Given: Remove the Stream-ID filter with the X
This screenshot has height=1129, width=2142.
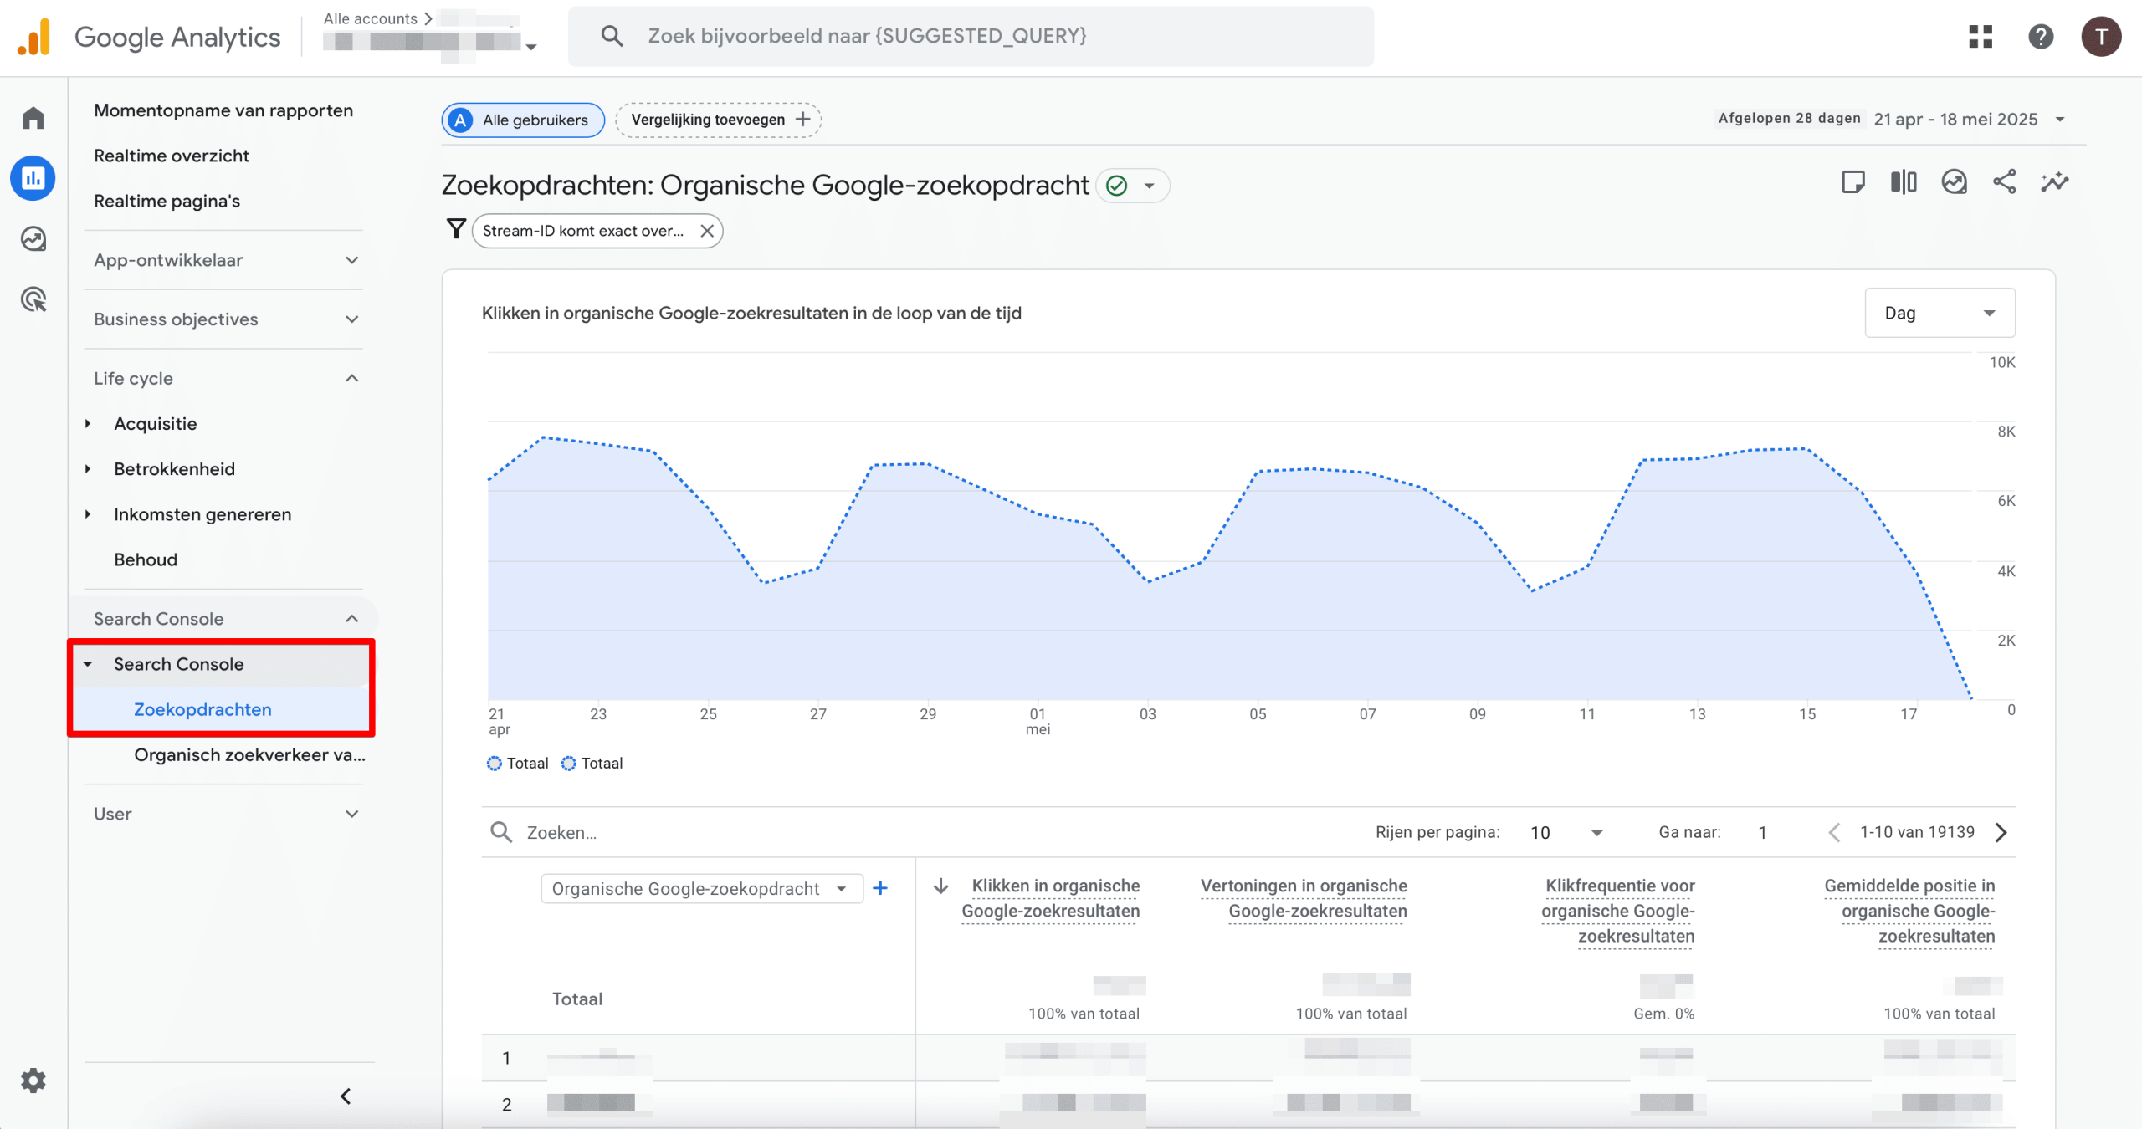Looking at the screenshot, I should [707, 231].
